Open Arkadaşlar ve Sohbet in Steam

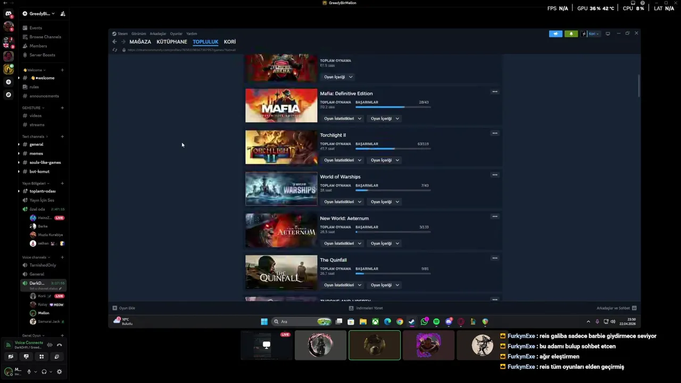click(616, 308)
